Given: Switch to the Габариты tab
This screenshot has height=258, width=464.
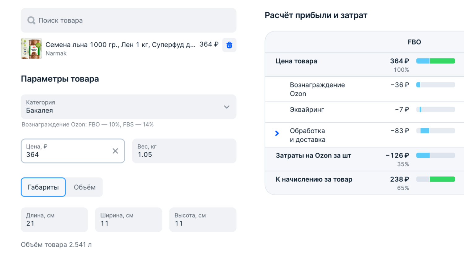Looking at the screenshot, I should (43, 187).
